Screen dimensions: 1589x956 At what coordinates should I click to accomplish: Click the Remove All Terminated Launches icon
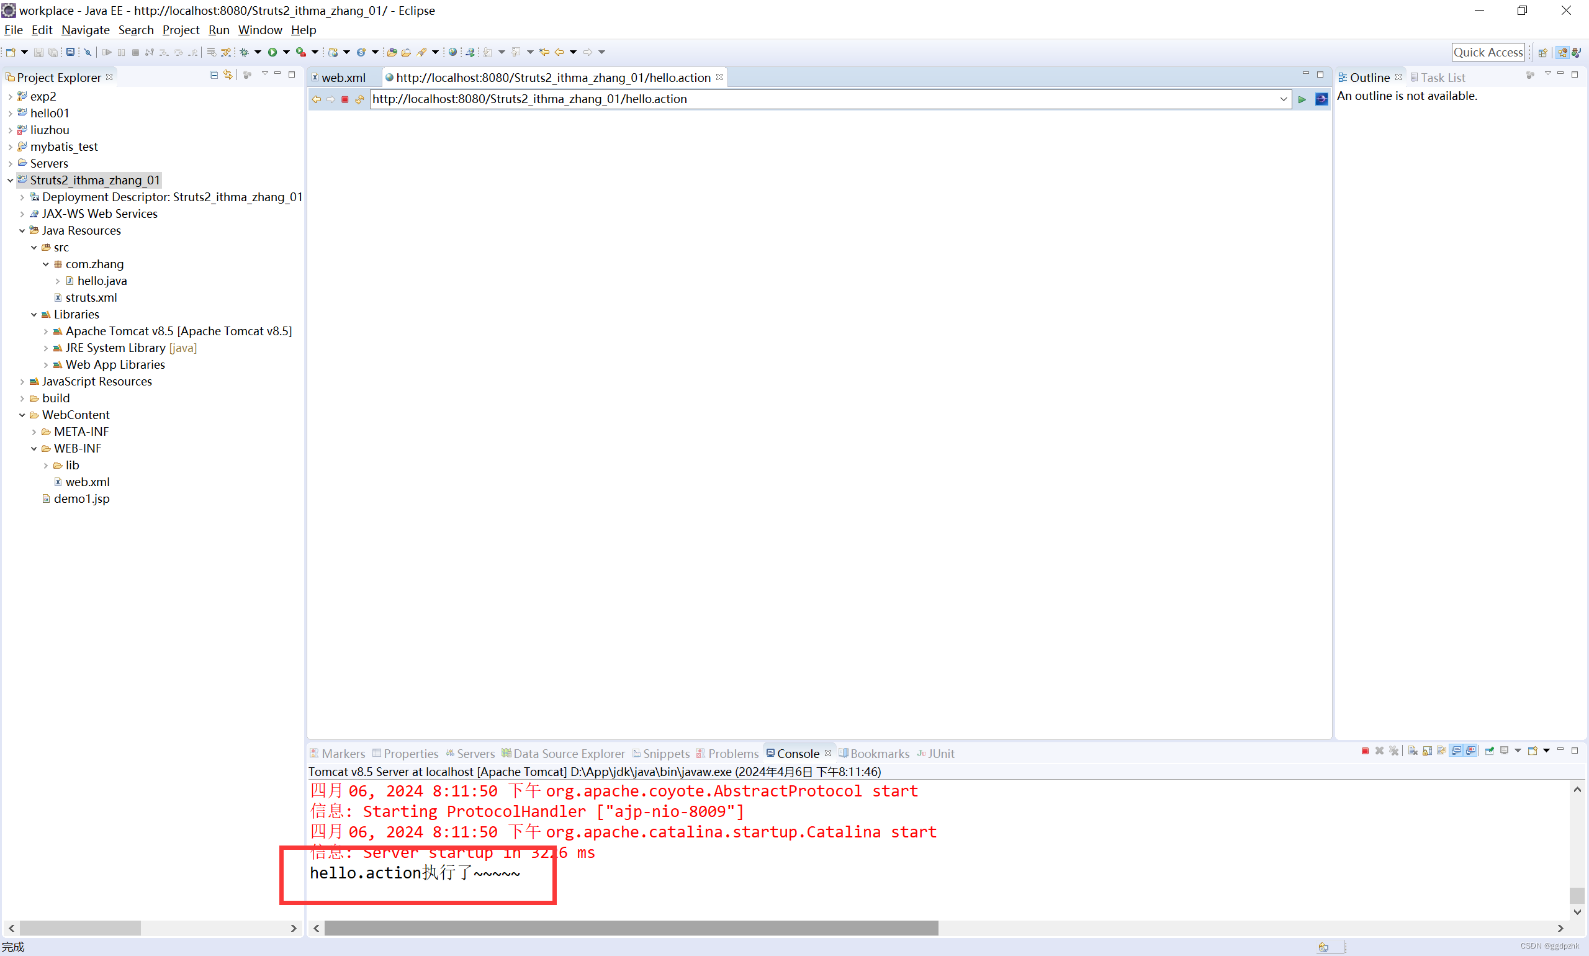1394,751
